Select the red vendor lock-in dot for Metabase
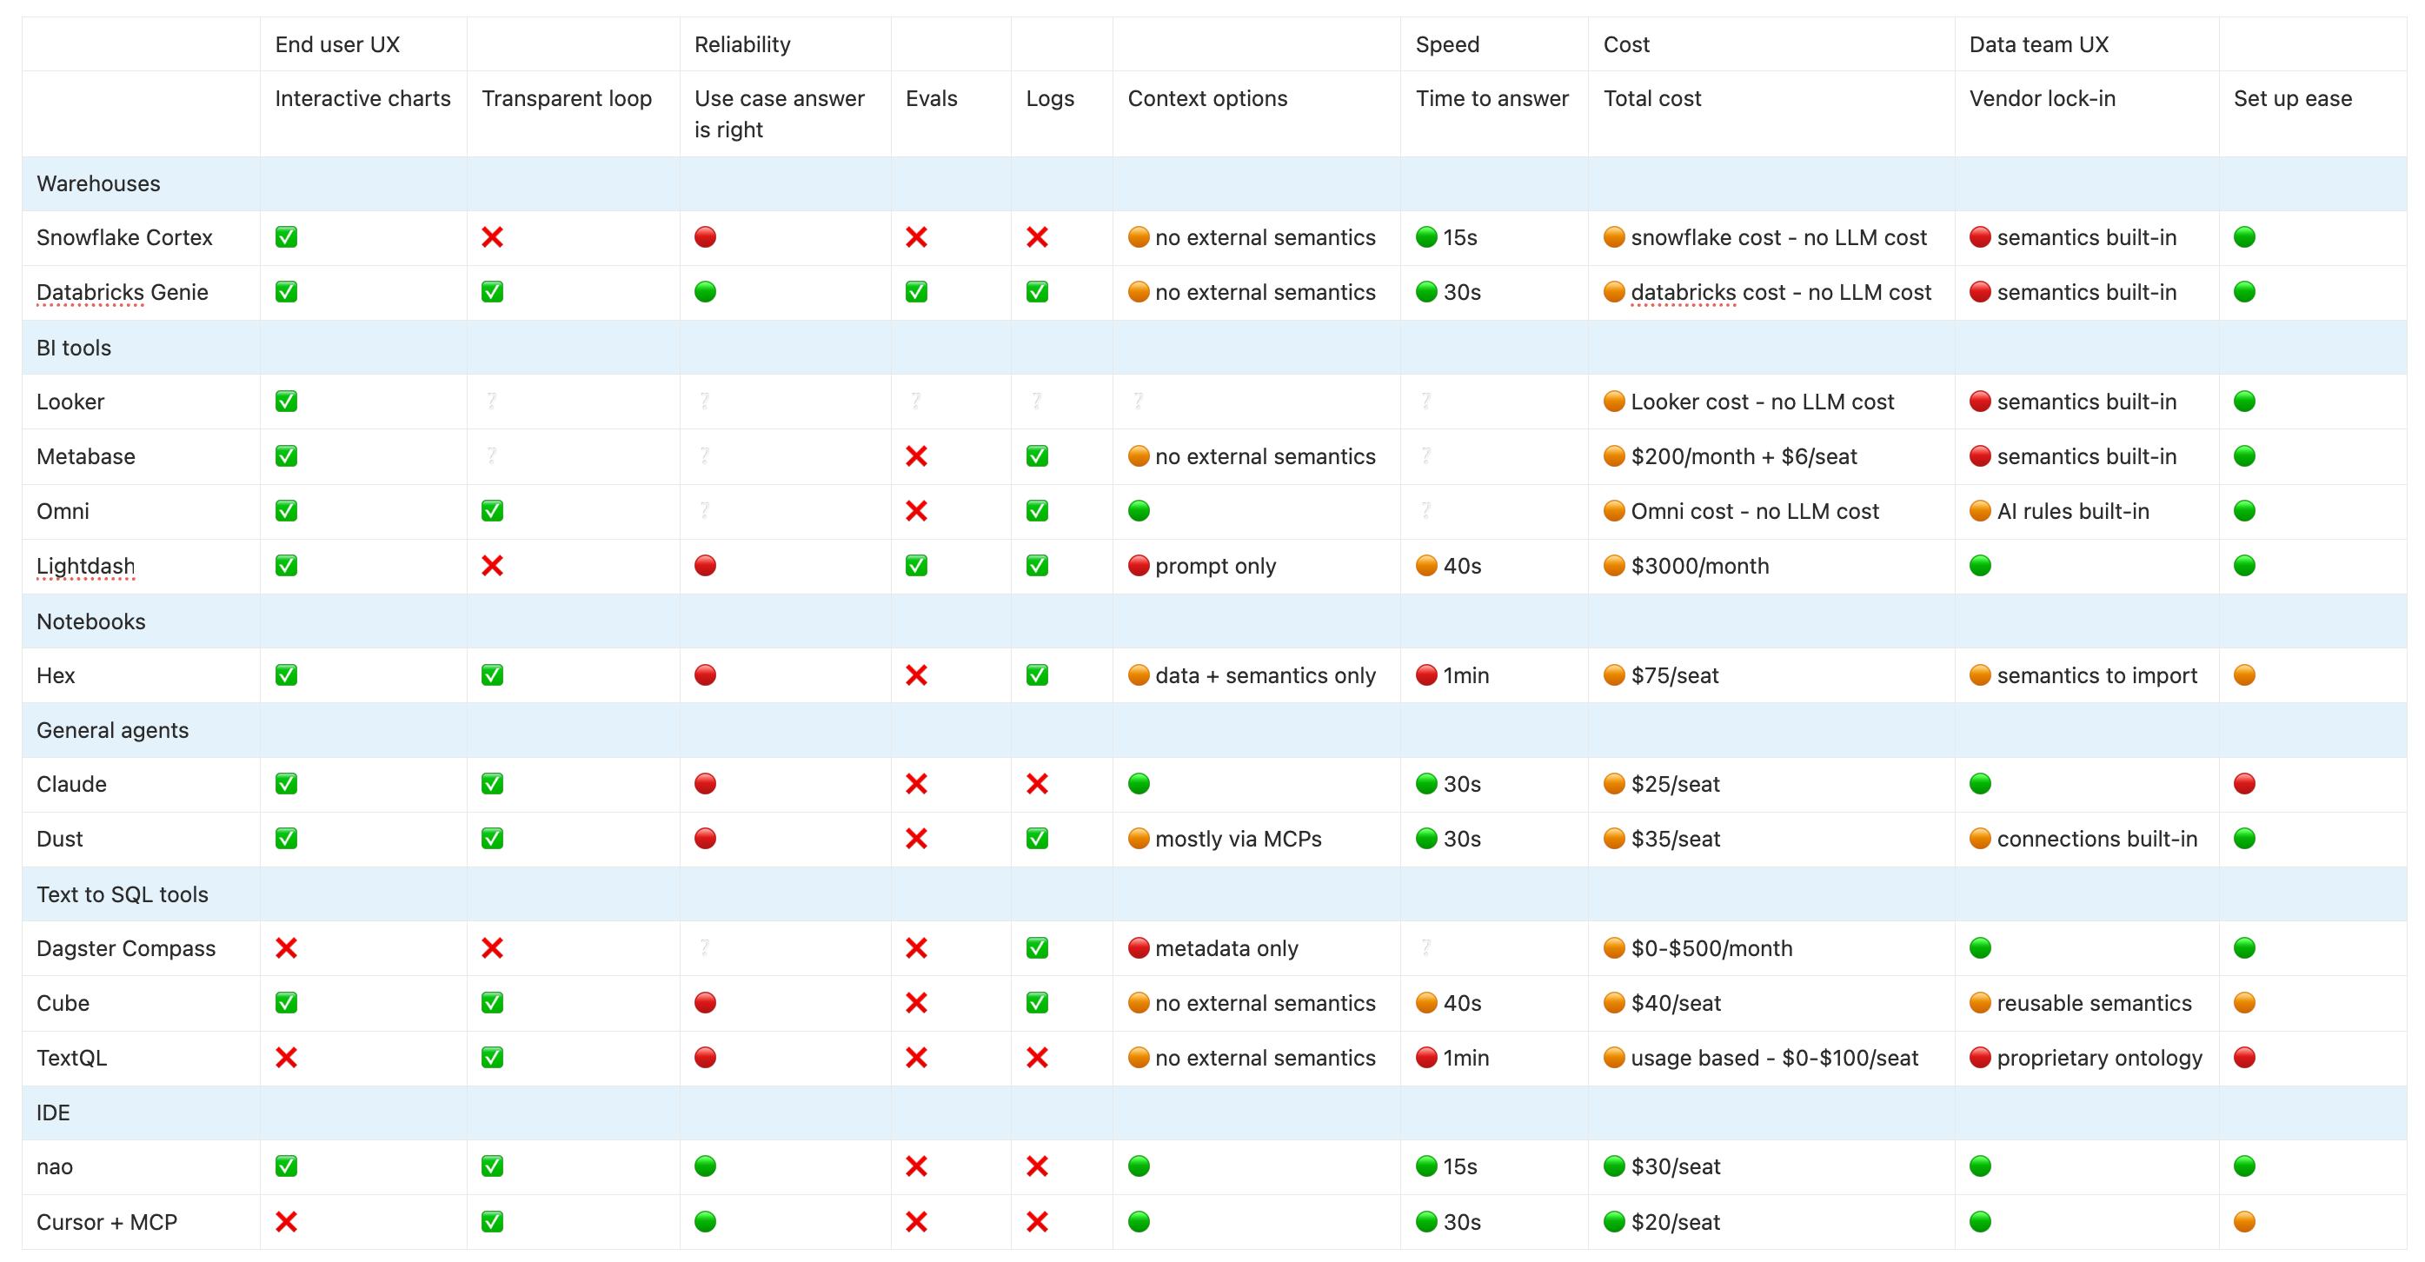 (1981, 456)
